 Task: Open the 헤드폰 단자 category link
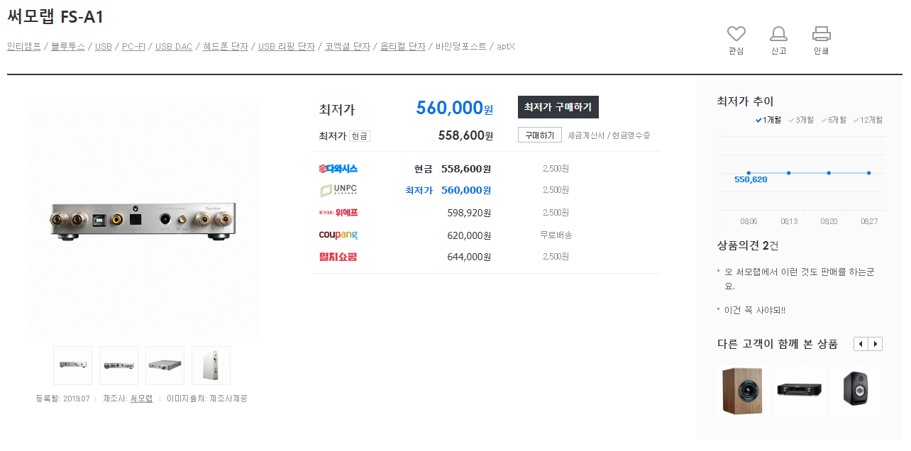click(x=226, y=47)
